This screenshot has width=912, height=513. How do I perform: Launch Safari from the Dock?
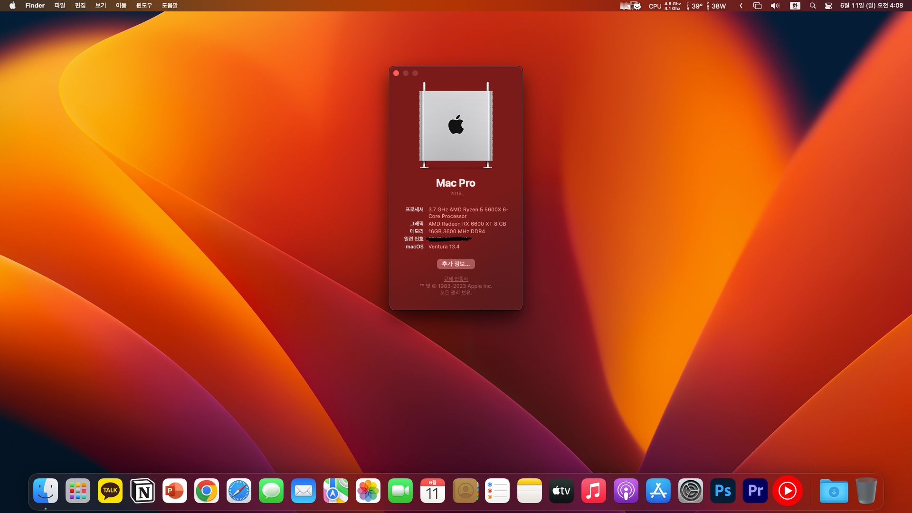pos(239,491)
